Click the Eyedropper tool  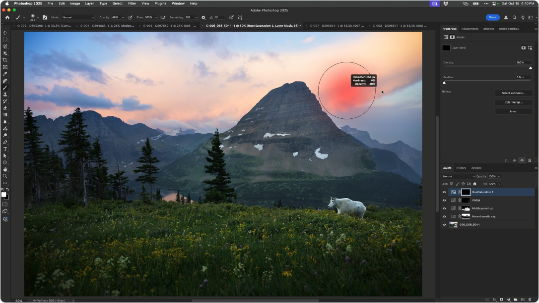(5, 74)
